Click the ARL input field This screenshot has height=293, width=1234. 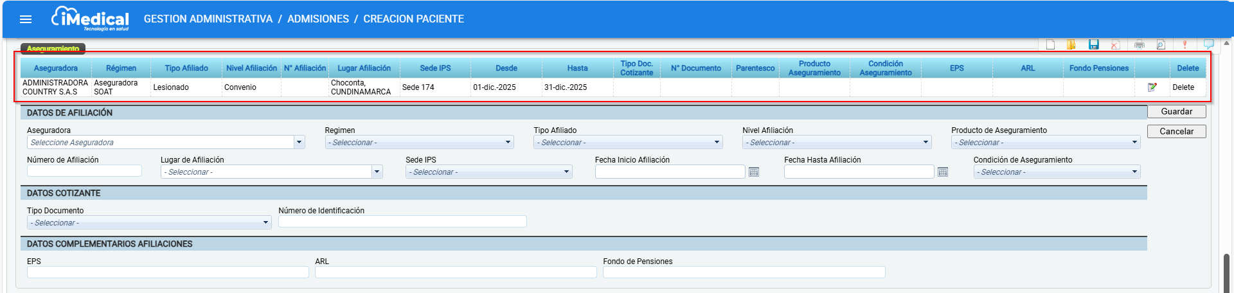[x=456, y=272]
